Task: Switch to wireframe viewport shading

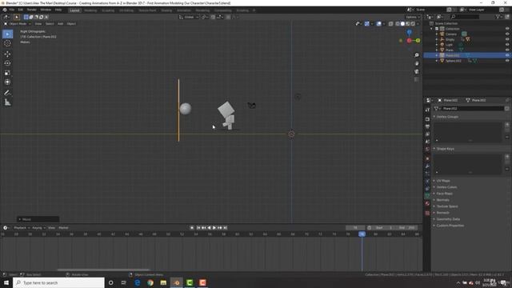Action: 398,24
